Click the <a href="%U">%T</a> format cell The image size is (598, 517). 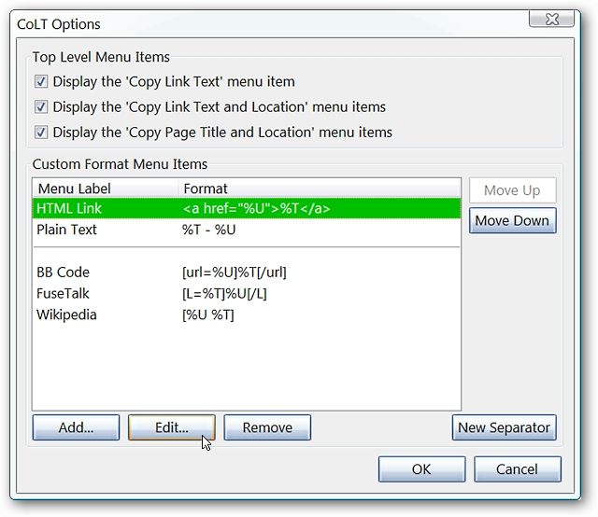tap(256, 208)
